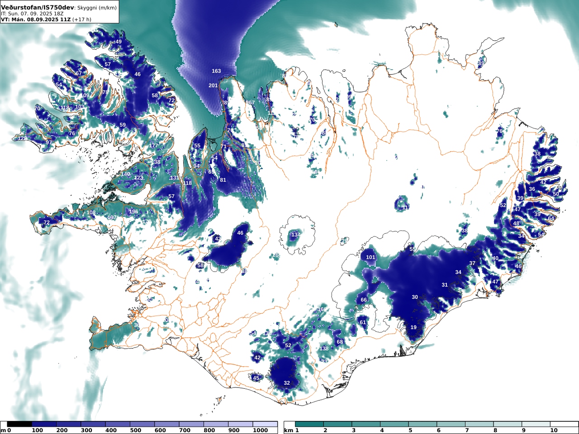Click the 67 value in the Westfjords
This screenshot has height=434, width=579.
[x=79, y=73]
